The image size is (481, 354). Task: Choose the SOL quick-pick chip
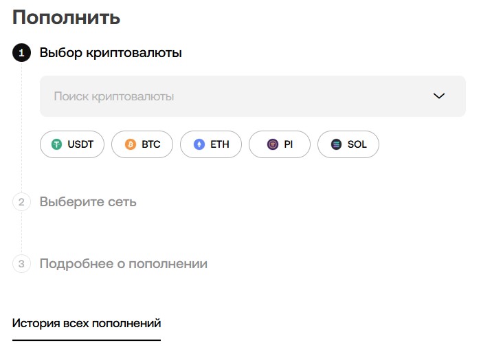pyautogui.click(x=348, y=144)
